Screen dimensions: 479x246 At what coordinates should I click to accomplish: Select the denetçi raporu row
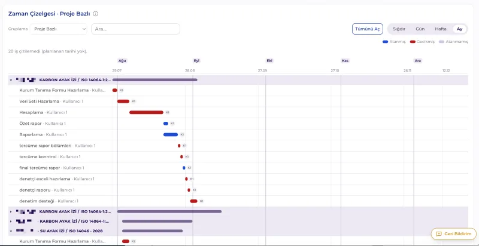pyautogui.click(x=238, y=190)
